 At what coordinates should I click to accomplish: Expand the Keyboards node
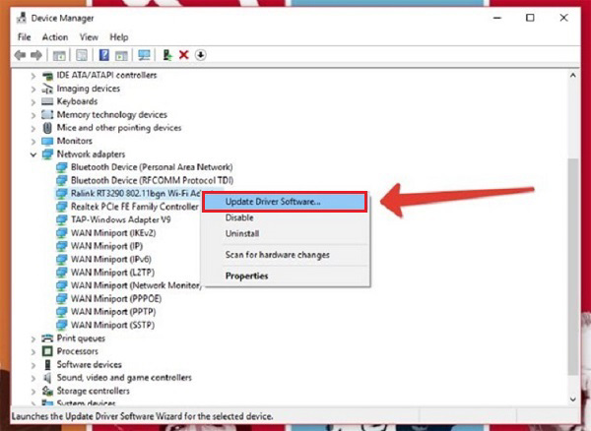point(33,102)
